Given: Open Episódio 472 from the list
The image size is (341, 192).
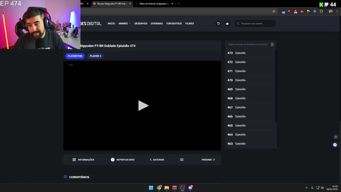Looking at the screenshot, I should [250, 62].
